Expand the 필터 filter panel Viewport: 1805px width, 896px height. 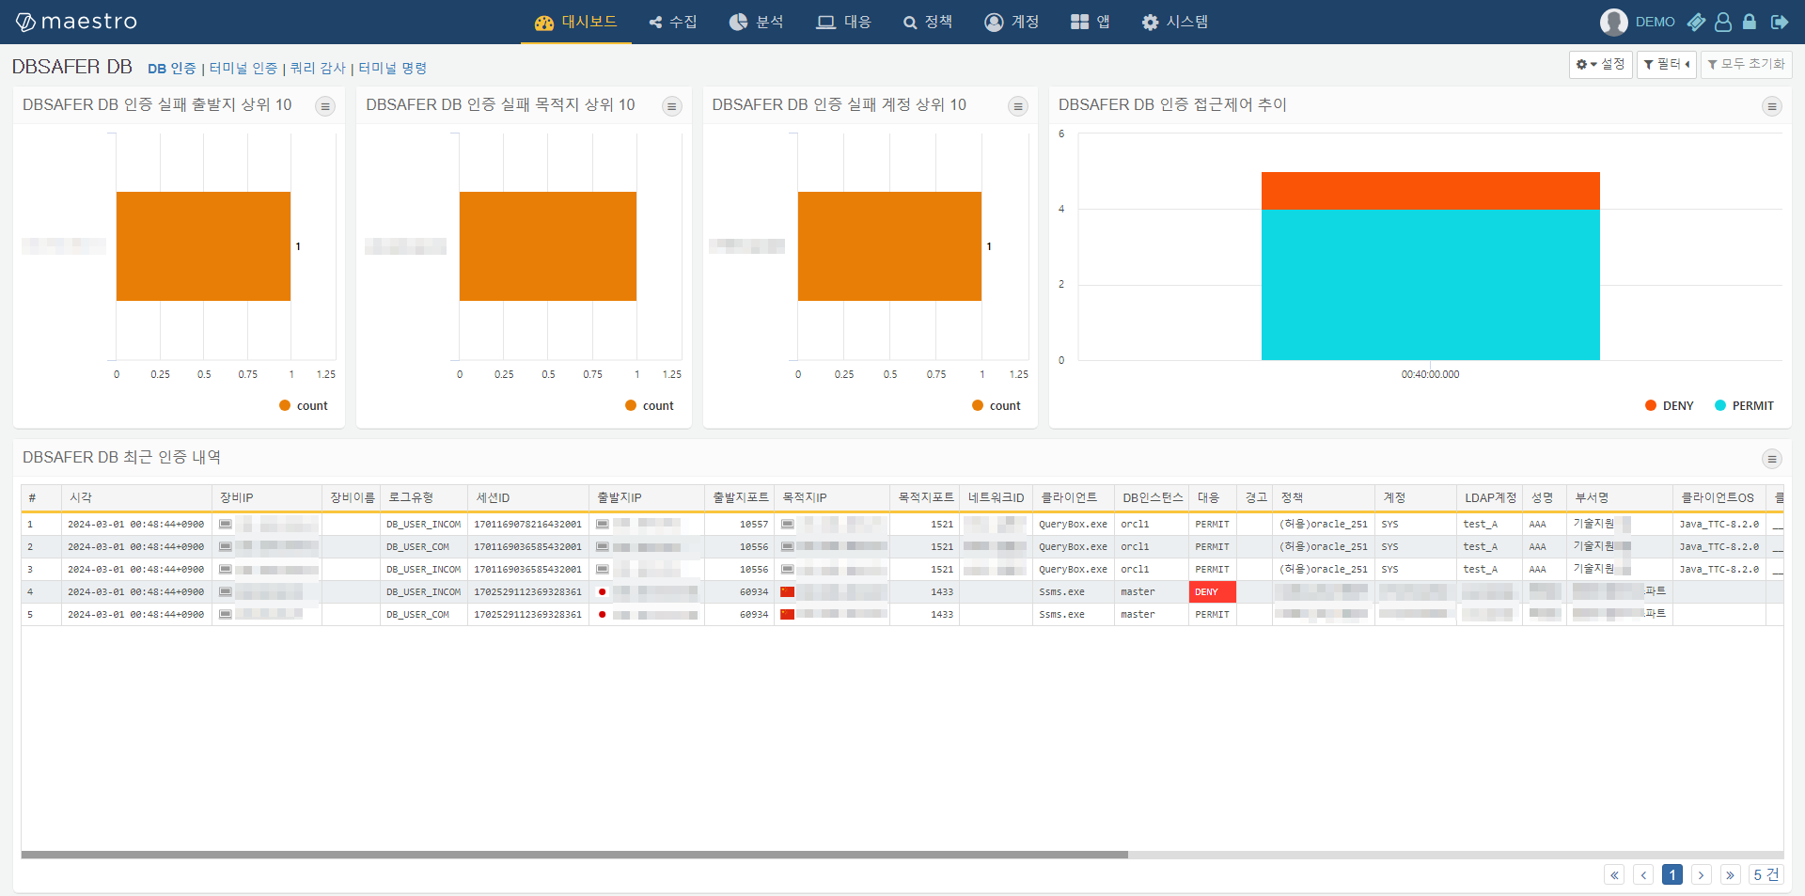pos(1667,64)
